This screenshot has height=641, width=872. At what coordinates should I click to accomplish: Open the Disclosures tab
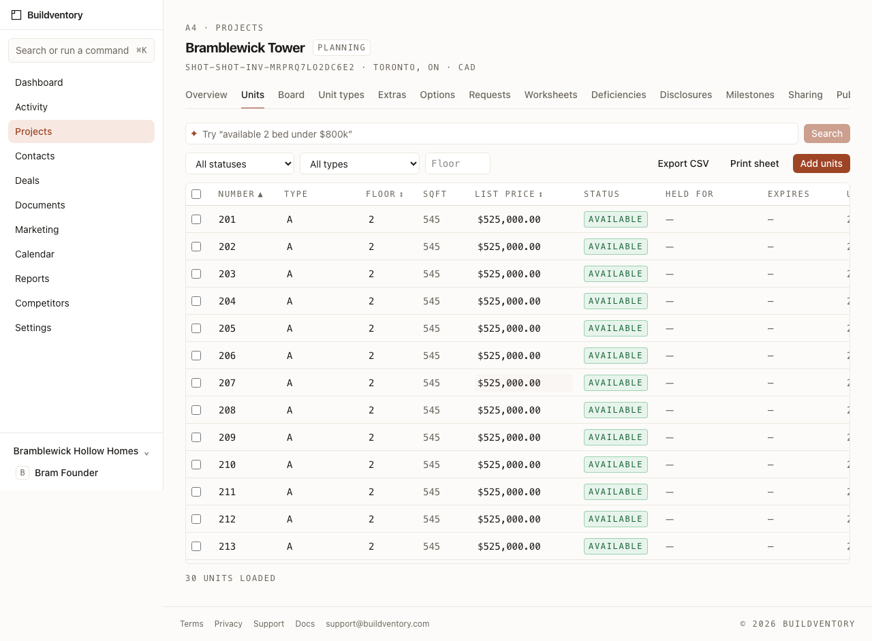click(x=686, y=95)
